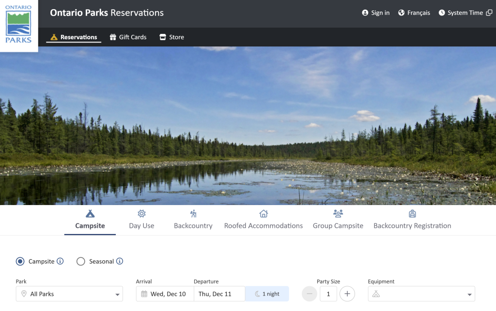Select the Campsite tent icon
Viewport: 496px width, 311px height.
coord(90,213)
